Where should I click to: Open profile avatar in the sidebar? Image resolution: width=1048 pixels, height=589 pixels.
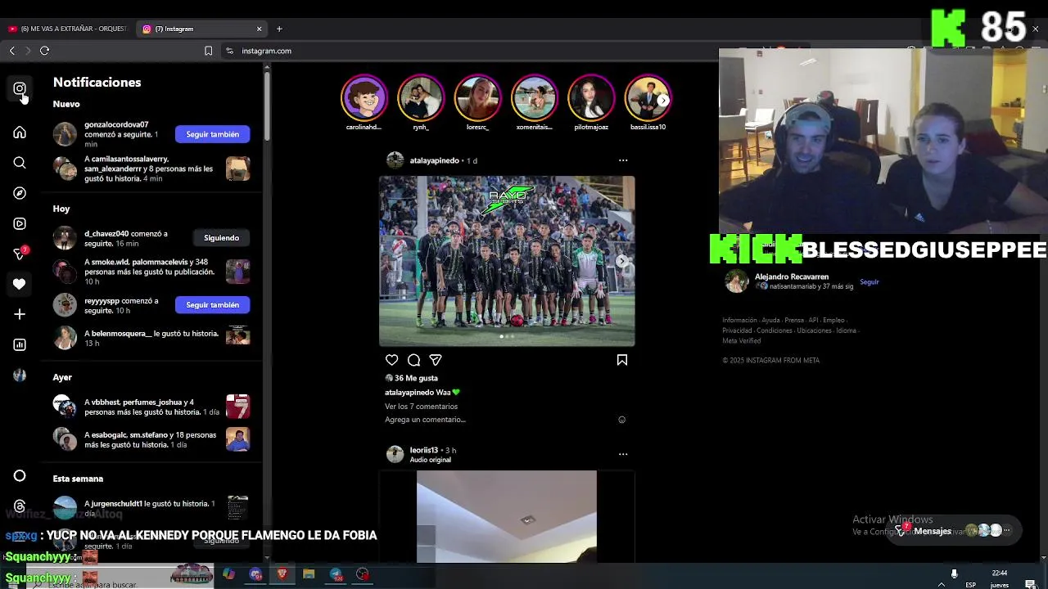(x=20, y=375)
